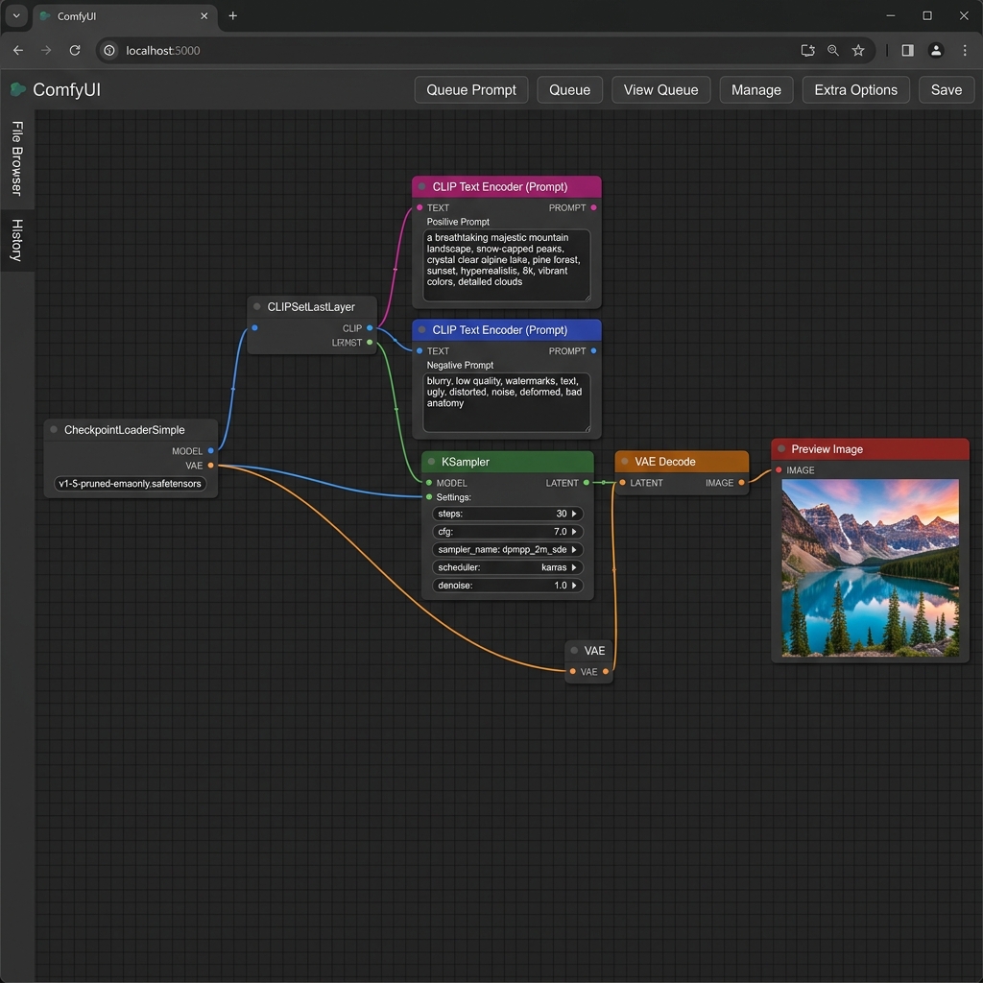Click the Positive Prompt text area
The height and width of the screenshot is (983, 983).
coord(507,265)
